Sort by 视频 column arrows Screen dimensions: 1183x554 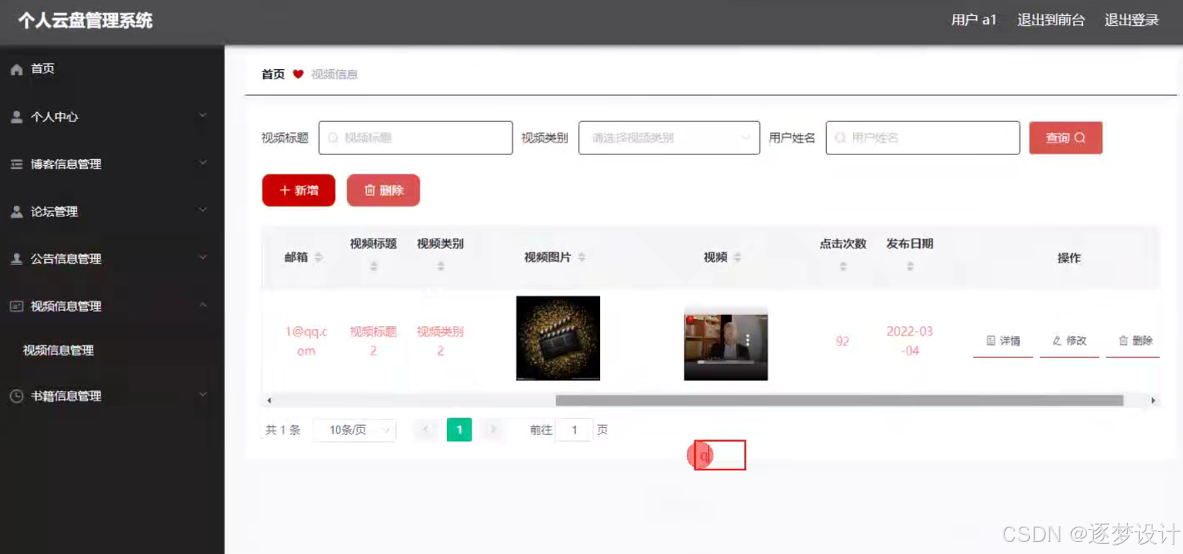[737, 257]
